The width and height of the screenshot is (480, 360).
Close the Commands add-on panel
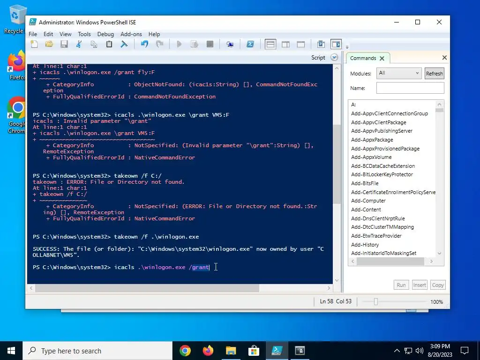coord(444,58)
